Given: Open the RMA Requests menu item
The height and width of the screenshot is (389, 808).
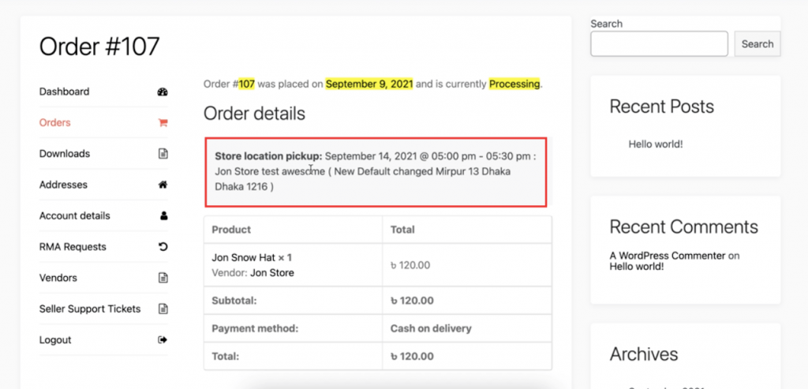Looking at the screenshot, I should 73,247.
